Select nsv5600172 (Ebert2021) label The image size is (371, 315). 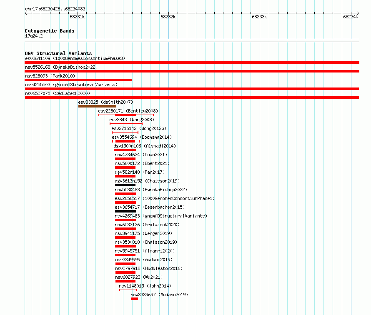(x=142, y=163)
